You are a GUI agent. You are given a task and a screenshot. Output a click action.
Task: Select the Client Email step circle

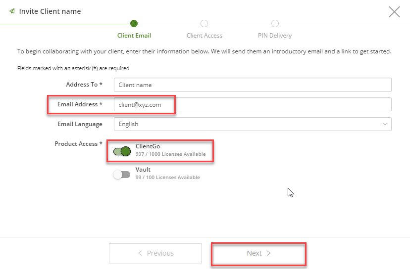[x=134, y=24]
